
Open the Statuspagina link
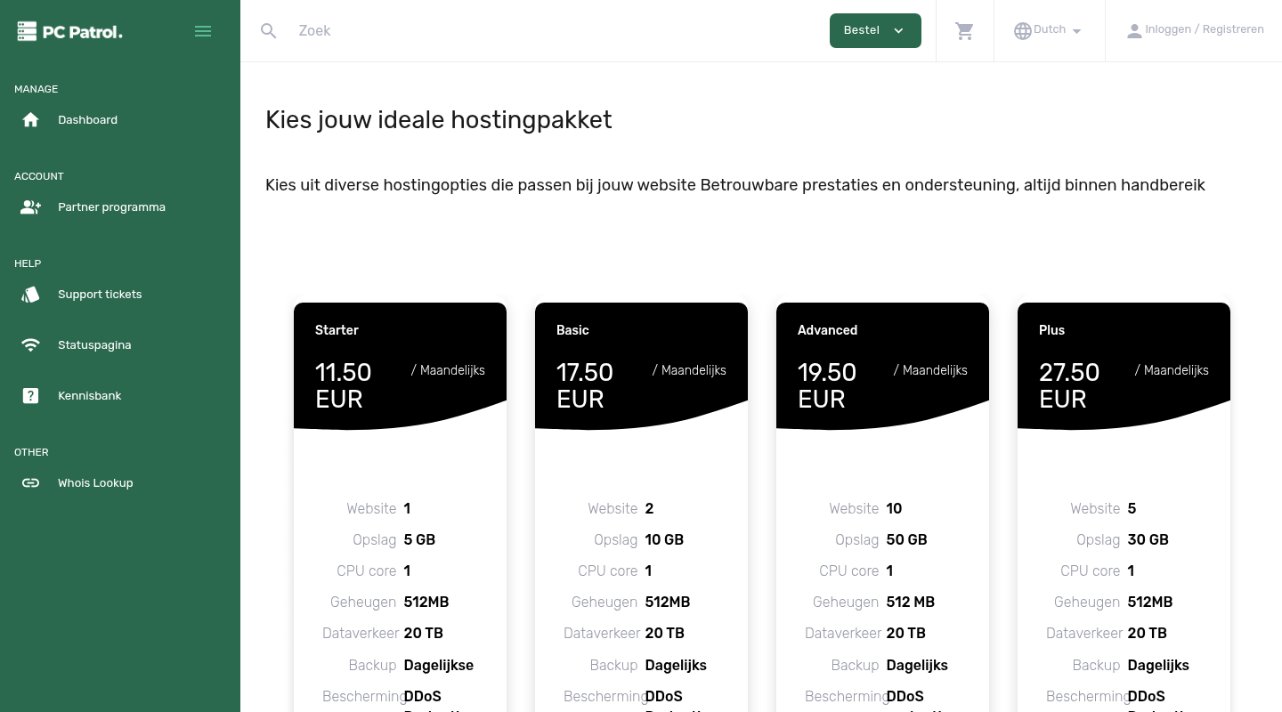tap(94, 344)
